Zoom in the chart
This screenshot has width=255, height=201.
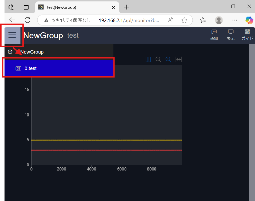click(168, 59)
